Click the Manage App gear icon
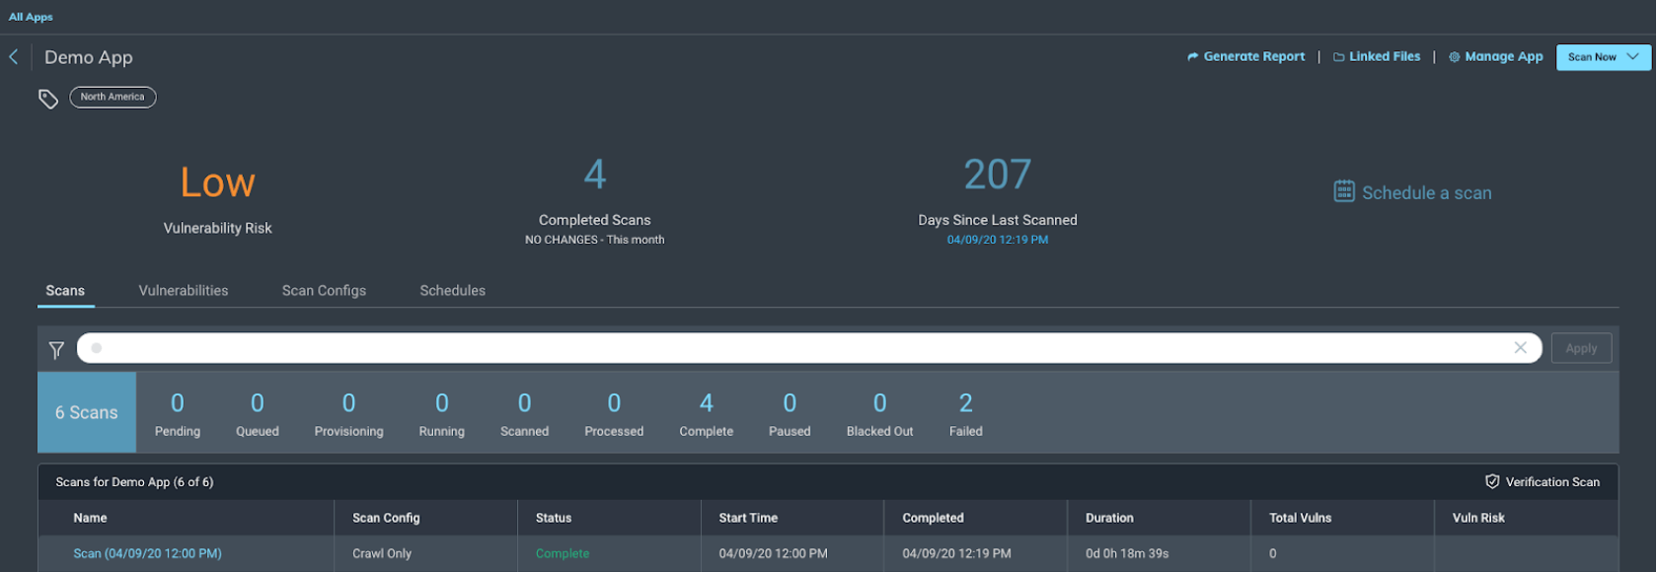The height and width of the screenshot is (572, 1658). coord(1454,57)
